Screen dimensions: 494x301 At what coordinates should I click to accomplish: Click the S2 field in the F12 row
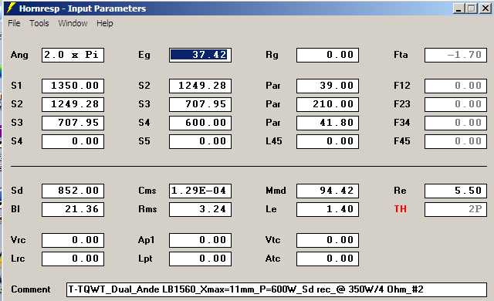[200, 86]
